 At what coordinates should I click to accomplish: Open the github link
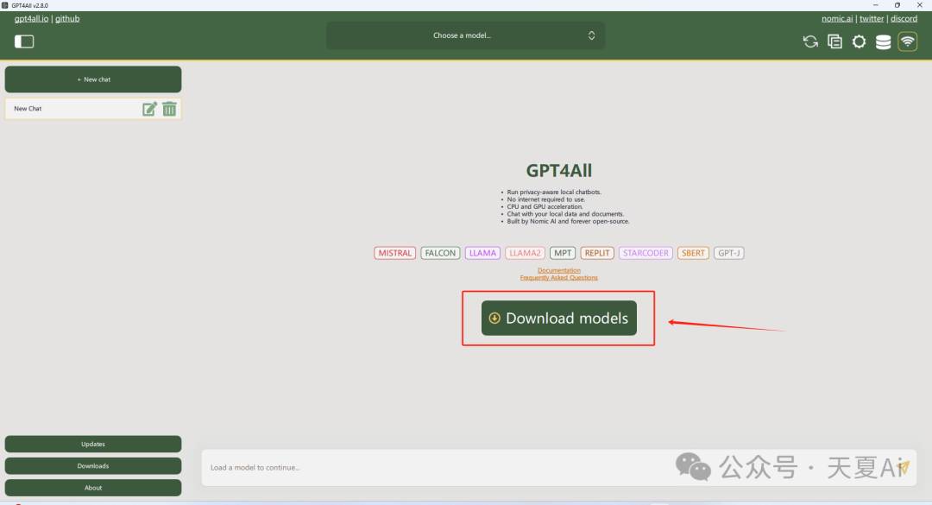pyautogui.click(x=67, y=18)
